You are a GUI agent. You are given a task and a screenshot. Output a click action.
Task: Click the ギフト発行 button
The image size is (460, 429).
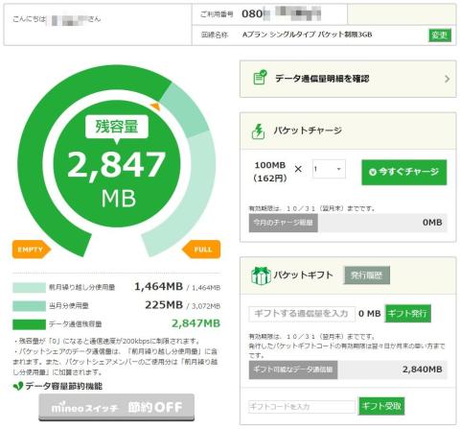click(407, 313)
